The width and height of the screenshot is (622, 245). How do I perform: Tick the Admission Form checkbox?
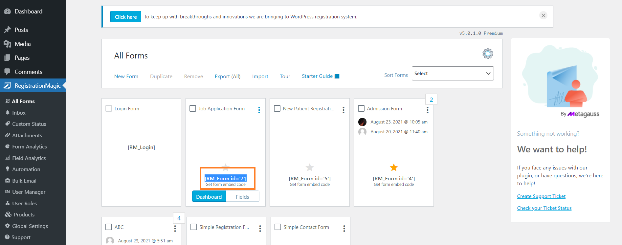coord(361,108)
